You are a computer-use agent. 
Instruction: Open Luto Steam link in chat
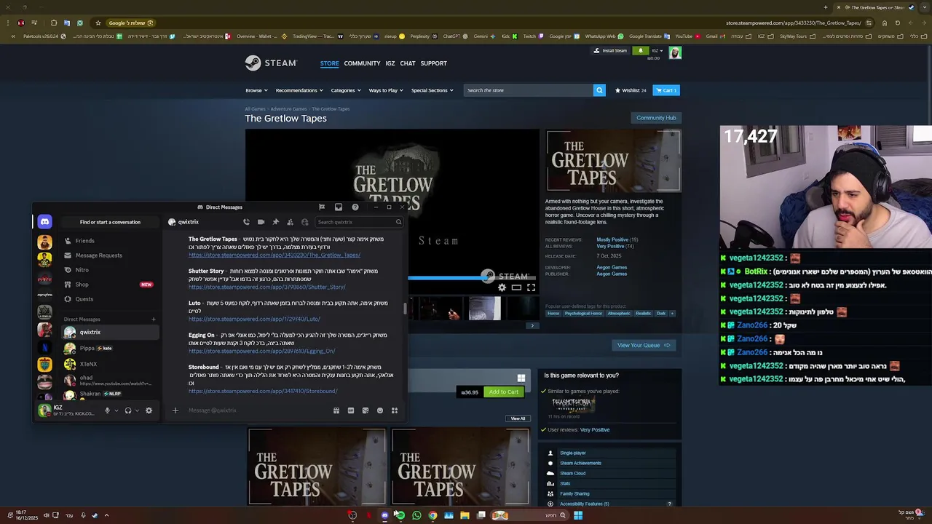pyautogui.click(x=254, y=319)
